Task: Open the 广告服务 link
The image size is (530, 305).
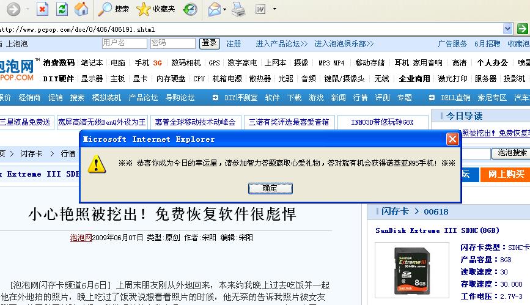Action: (x=452, y=44)
